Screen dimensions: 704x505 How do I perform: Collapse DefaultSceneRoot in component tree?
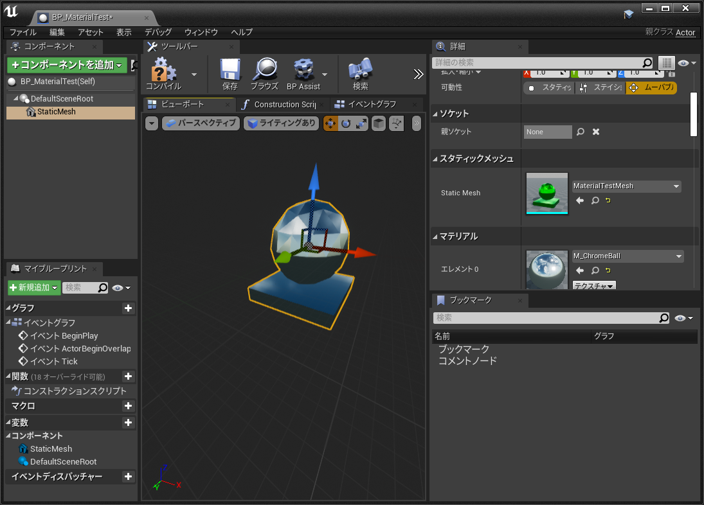15,98
